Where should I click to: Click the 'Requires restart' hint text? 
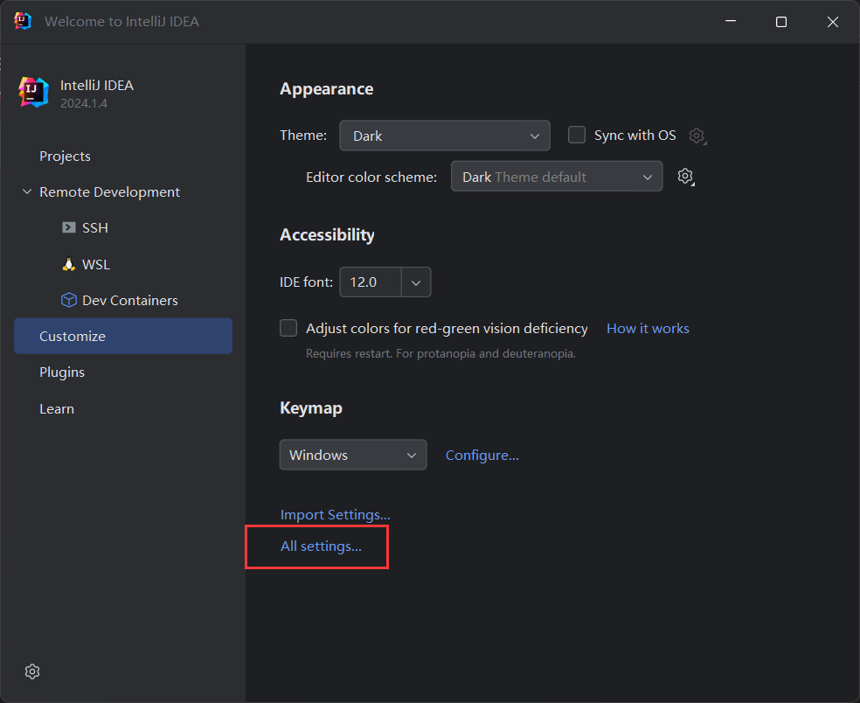click(x=440, y=353)
